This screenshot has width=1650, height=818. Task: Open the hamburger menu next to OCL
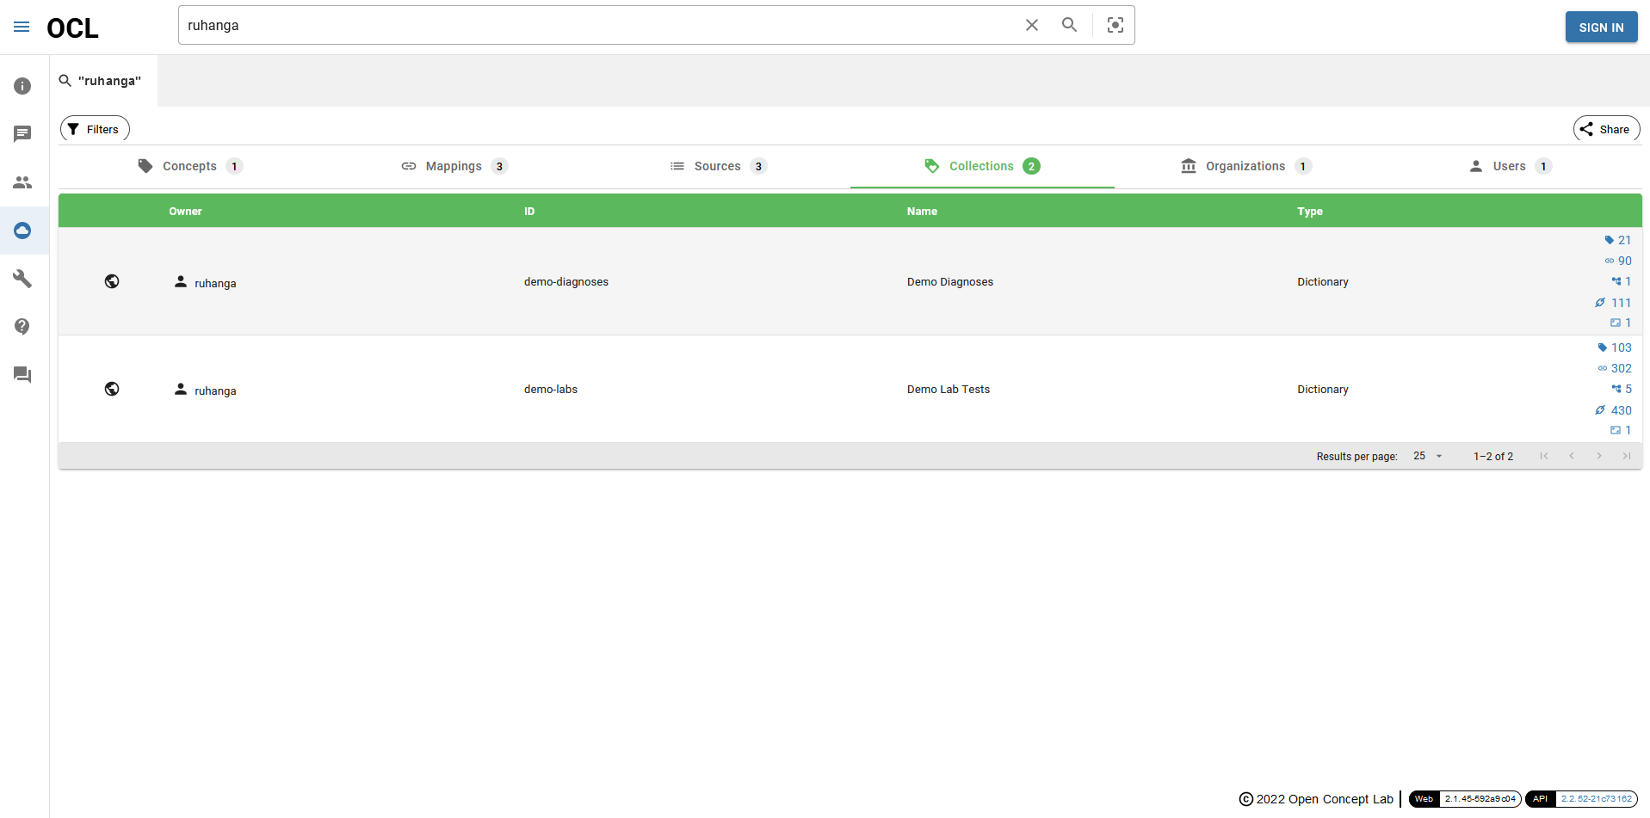pos(22,27)
